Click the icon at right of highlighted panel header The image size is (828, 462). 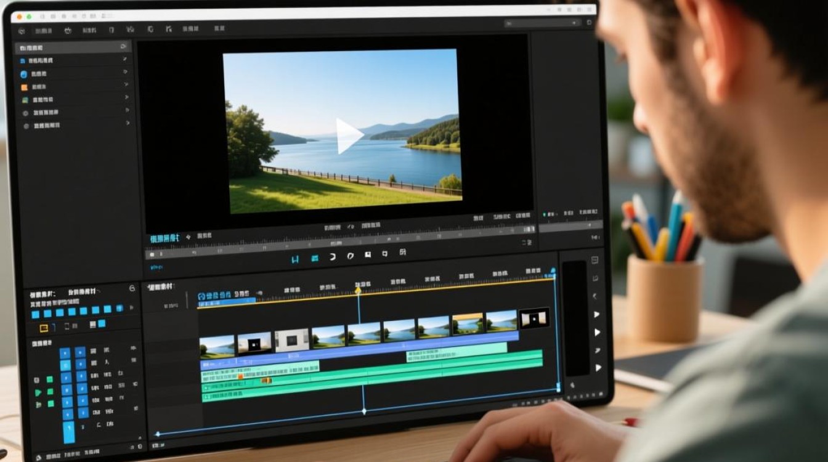coord(123,46)
